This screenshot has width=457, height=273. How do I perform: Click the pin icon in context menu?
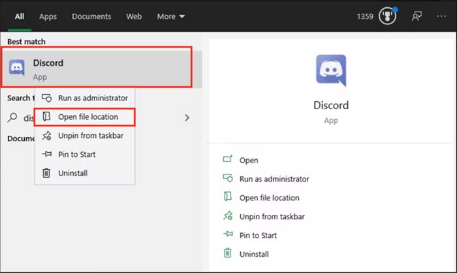point(46,153)
